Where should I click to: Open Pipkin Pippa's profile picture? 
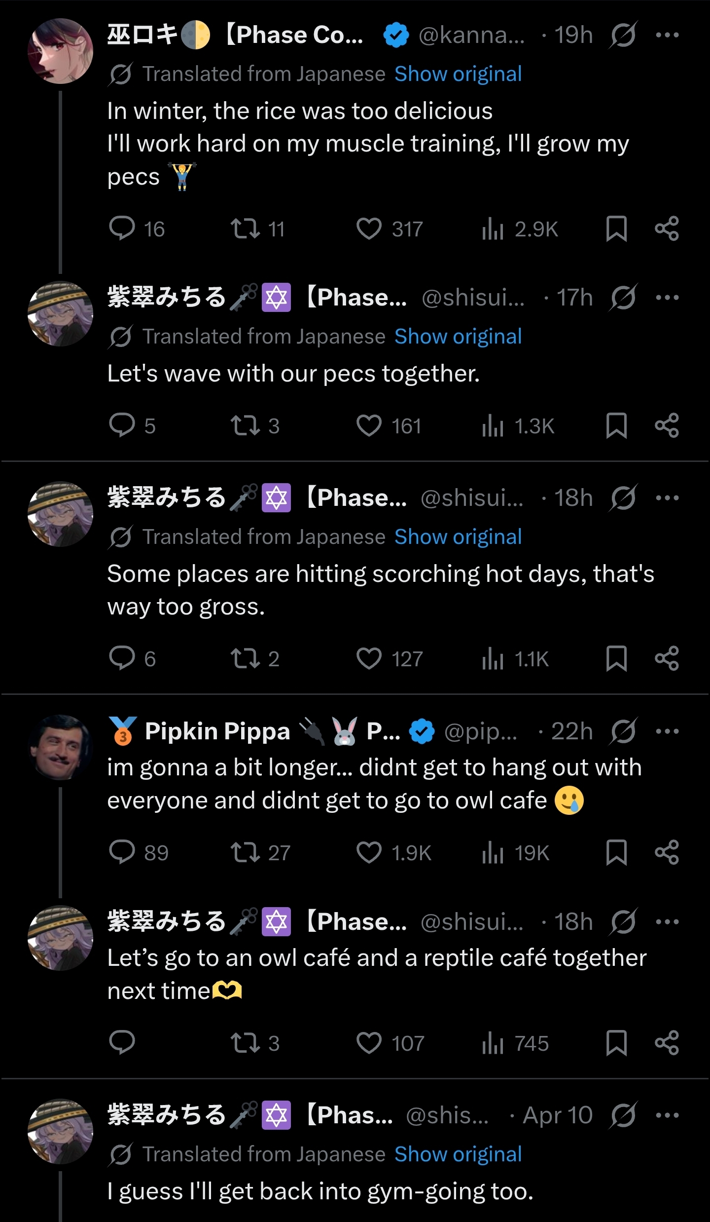pos(60,747)
